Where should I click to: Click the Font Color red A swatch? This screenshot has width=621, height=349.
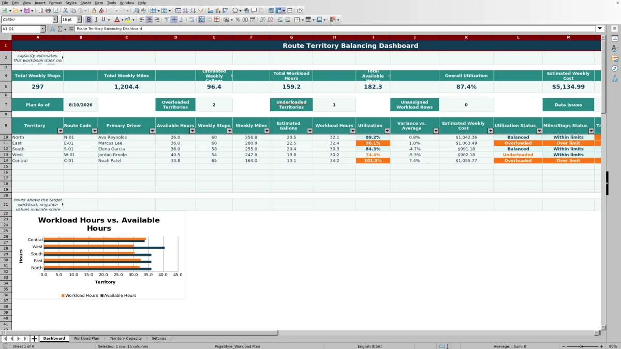point(116,20)
